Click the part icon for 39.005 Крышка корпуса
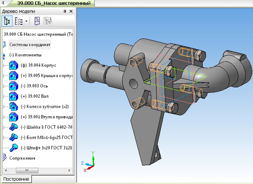 [x=13, y=76]
